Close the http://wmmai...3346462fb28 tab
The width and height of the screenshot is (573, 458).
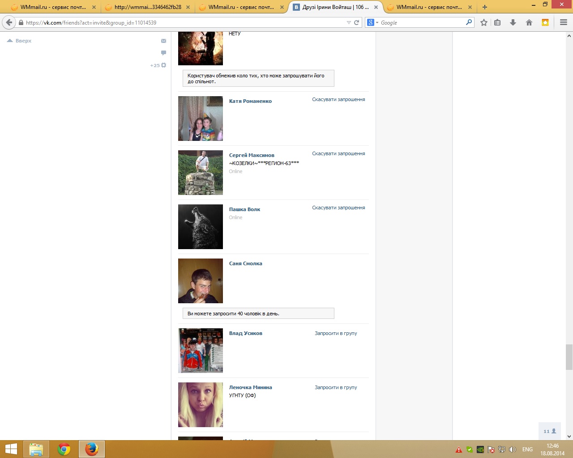click(188, 7)
